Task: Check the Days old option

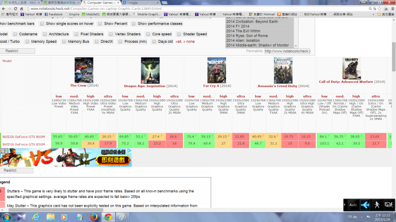Action: [154, 42]
